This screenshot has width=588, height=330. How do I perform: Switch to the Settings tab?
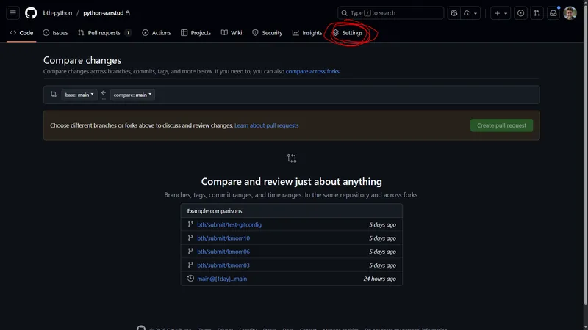point(348,33)
